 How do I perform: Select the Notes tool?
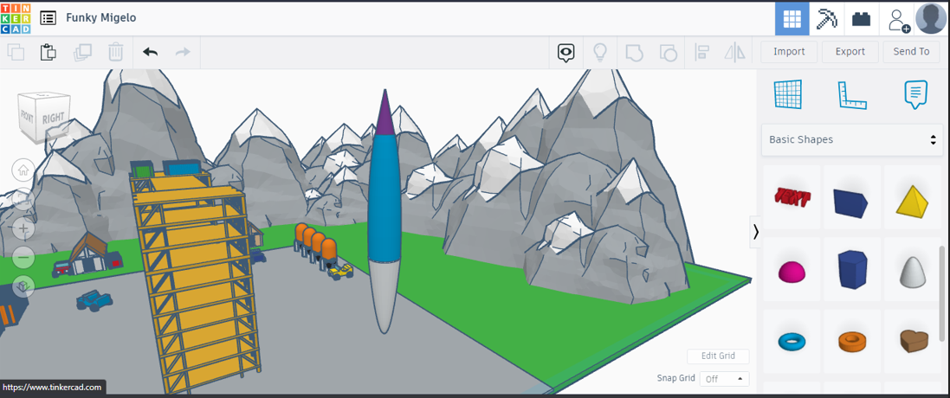pos(916,95)
